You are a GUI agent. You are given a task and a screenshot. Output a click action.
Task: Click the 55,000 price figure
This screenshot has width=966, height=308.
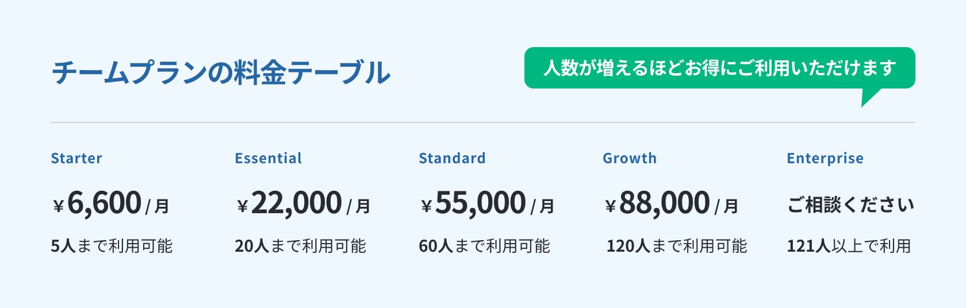point(480,203)
